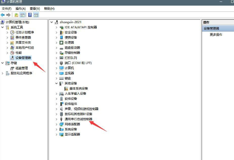Click the 显示适配器 icon
The image size is (234, 160).
[x=61, y=134]
